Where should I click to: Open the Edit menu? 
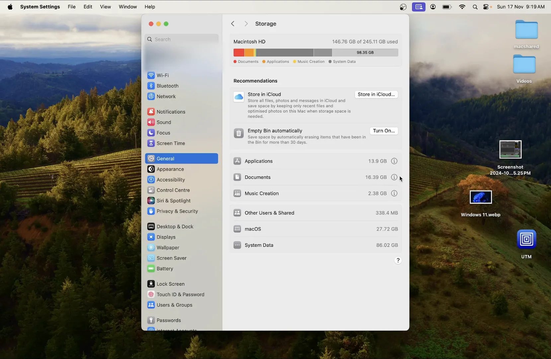point(88,7)
